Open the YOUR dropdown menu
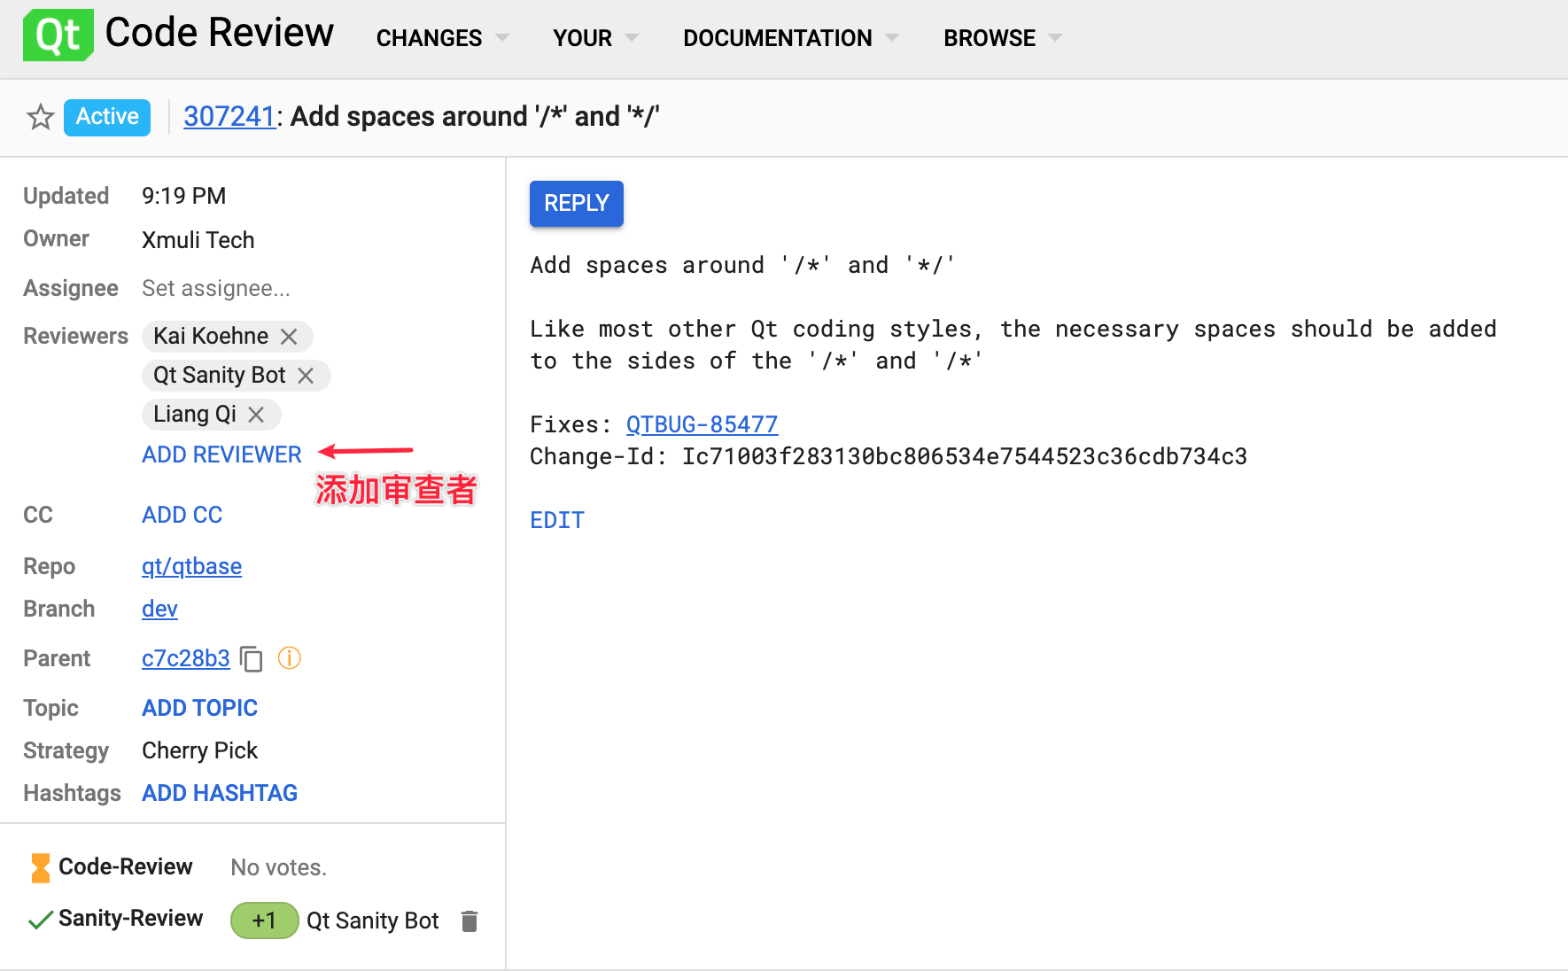This screenshot has width=1568, height=971. [595, 38]
